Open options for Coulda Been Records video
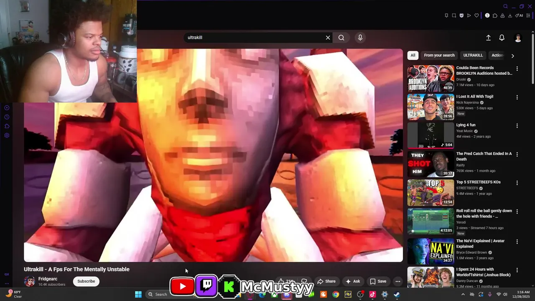Viewport: 535px width, 301px height. click(x=517, y=69)
